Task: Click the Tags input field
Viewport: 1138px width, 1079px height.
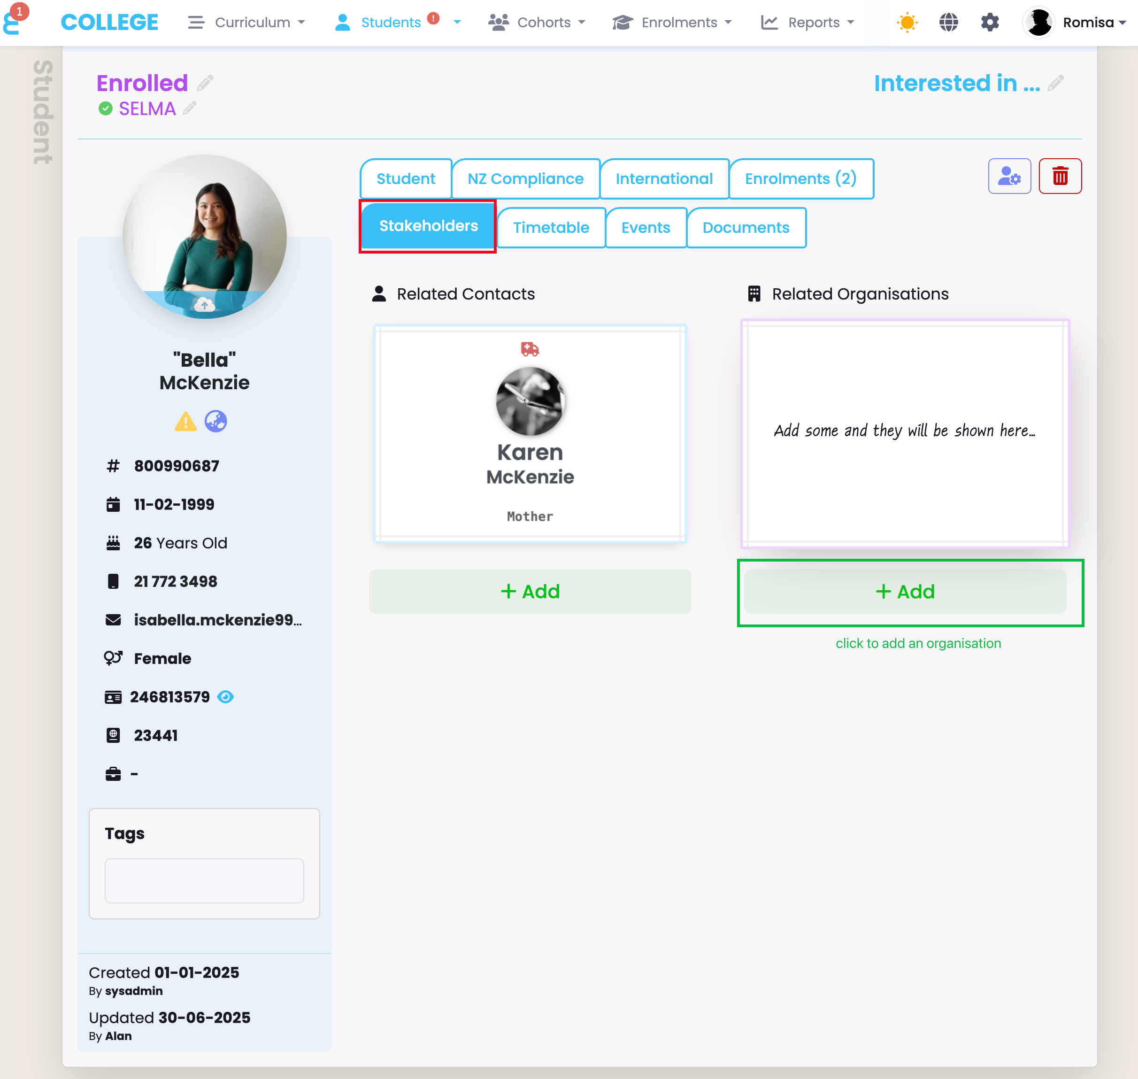Action: [204, 880]
